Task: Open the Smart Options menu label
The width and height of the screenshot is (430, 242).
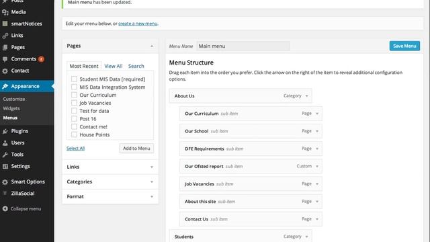Action: pyautogui.click(x=28, y=182)
